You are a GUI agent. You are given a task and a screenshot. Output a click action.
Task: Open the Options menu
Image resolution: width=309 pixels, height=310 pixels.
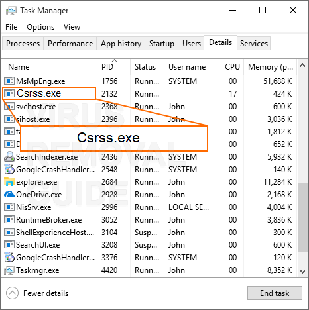point(40,27)
